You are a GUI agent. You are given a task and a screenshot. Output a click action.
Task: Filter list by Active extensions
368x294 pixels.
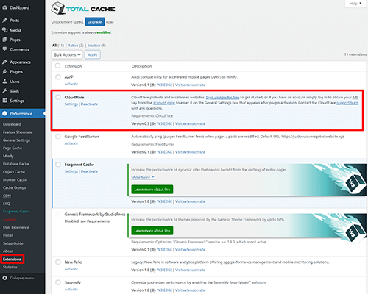tap(73, 46)
